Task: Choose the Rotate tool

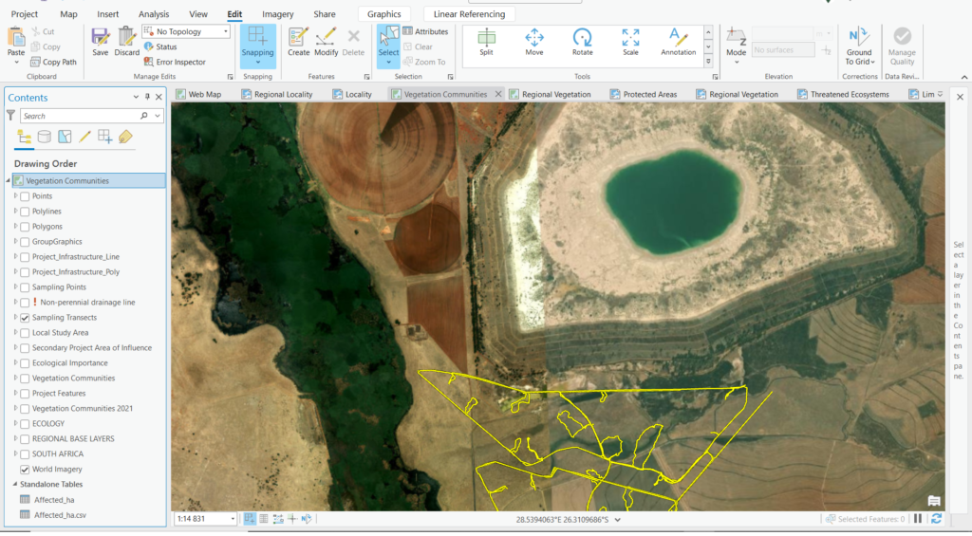Action: point(582,40)
